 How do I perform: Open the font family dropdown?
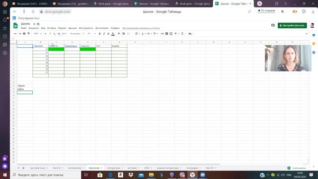pos(77,34)
